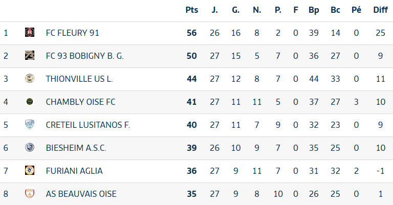
Task: Click the Bp goals-for column header
Action: tap(314, 10)
